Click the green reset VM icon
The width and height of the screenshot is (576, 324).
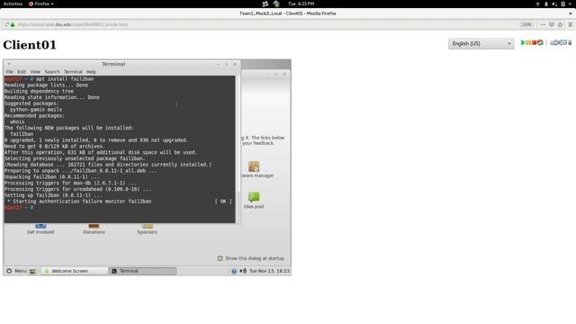coord(540,42)
